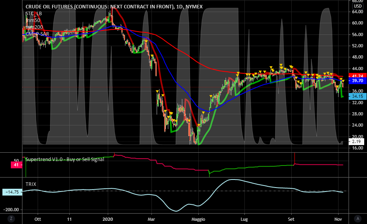Click the Nov date label on time axis
The height and width of the screenshot is (224, 367).
pos(338,219)
